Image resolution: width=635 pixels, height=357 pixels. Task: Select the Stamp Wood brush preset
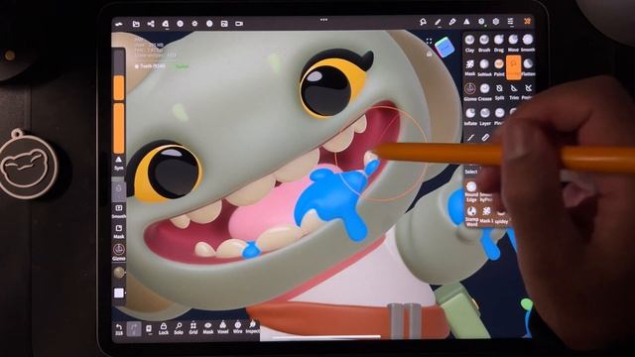pyautogui.click(x=471, y=215)
